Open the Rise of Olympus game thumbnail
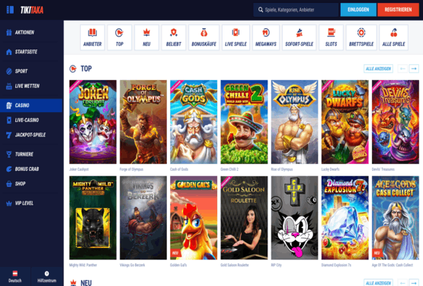Image resolution: width=423 pixels, height=286 pixels. pyautogui.click(x=295, y=122)
